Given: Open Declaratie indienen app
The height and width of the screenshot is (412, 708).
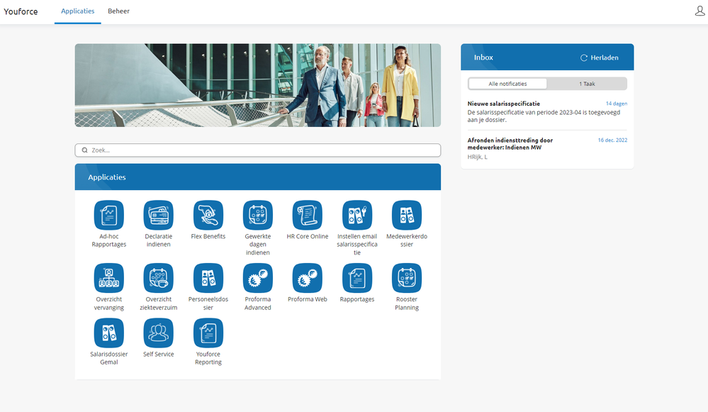Looking at the screenshot, I should click(159, 216).
